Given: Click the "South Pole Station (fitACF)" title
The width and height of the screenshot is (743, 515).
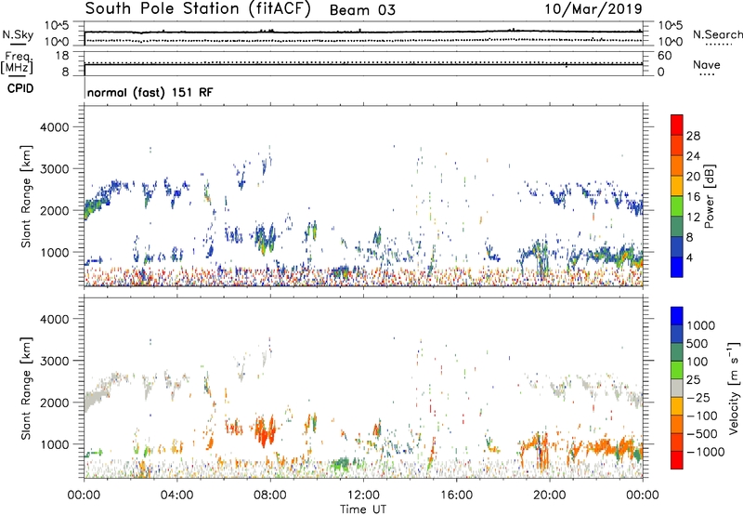Looking at the screenshot, I should click(198, 9).
